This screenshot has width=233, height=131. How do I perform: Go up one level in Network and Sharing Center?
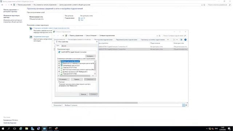pyautogui.click(x=11, y=5)
